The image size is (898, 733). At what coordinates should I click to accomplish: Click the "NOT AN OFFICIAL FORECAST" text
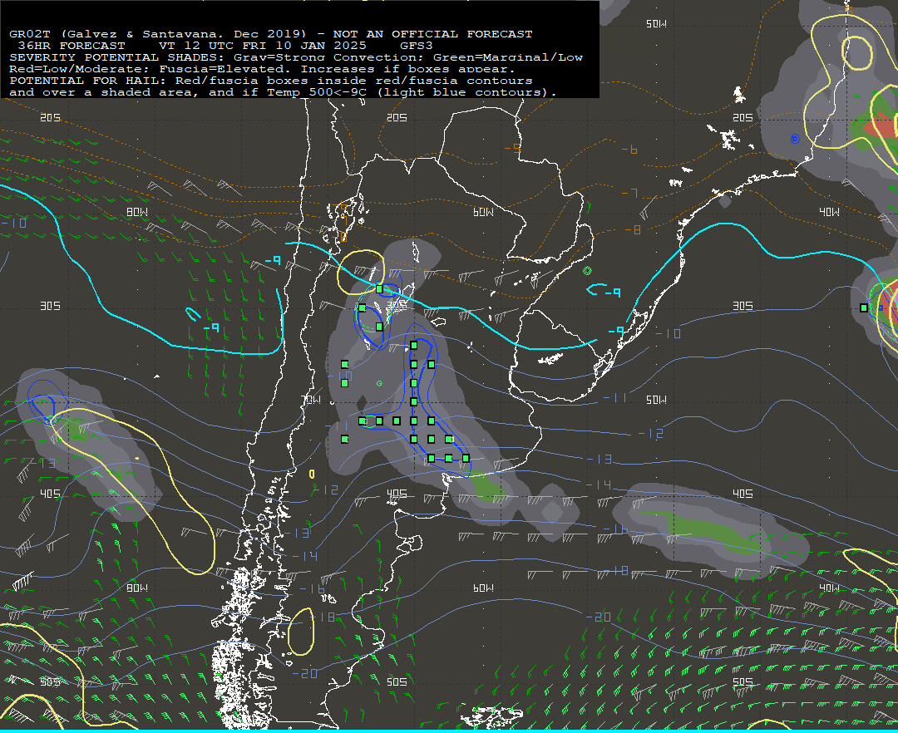(432, 34)
